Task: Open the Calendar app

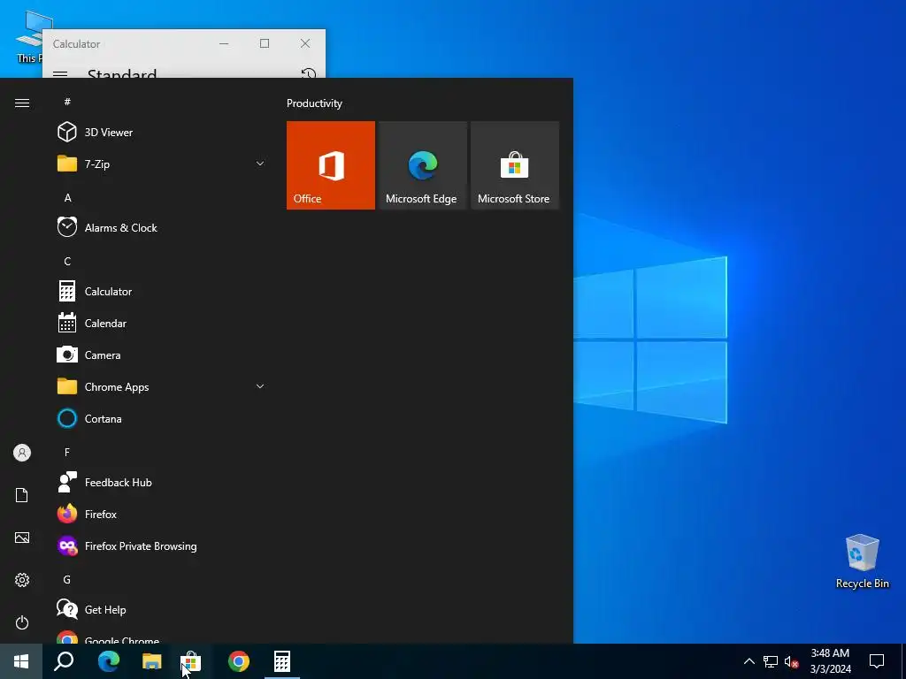Action: click(162, 323)
